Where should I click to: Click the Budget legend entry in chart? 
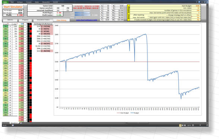135,113
